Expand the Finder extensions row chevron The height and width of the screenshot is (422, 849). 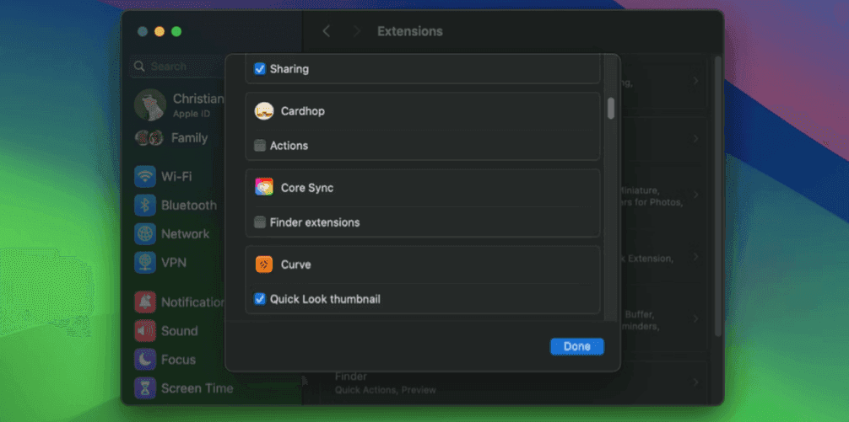(695, 382)
